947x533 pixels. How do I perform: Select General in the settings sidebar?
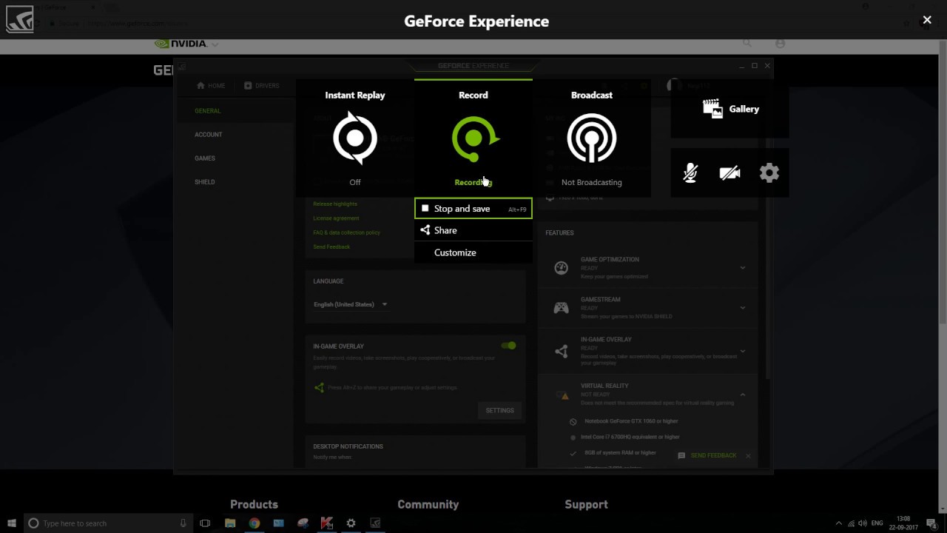pos(208,111)
